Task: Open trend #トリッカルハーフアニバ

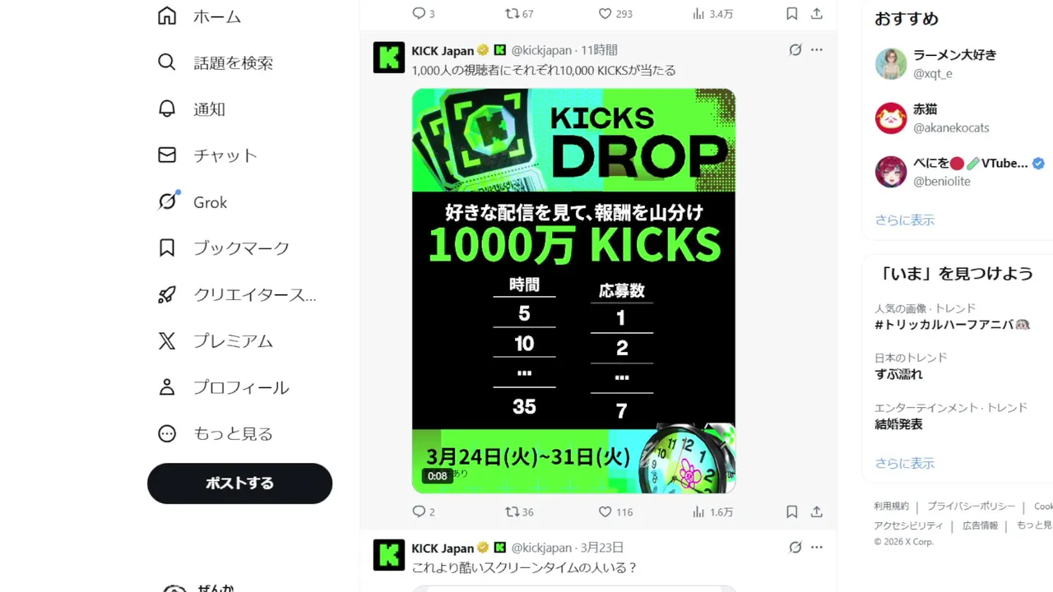Action: pyautogui.click(x=953, y=324)
